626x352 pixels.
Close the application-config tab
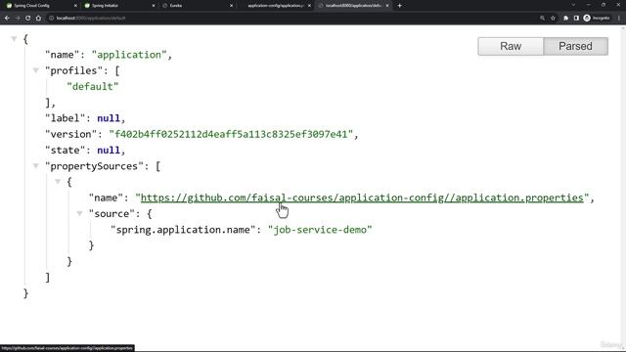click(309, 6)
